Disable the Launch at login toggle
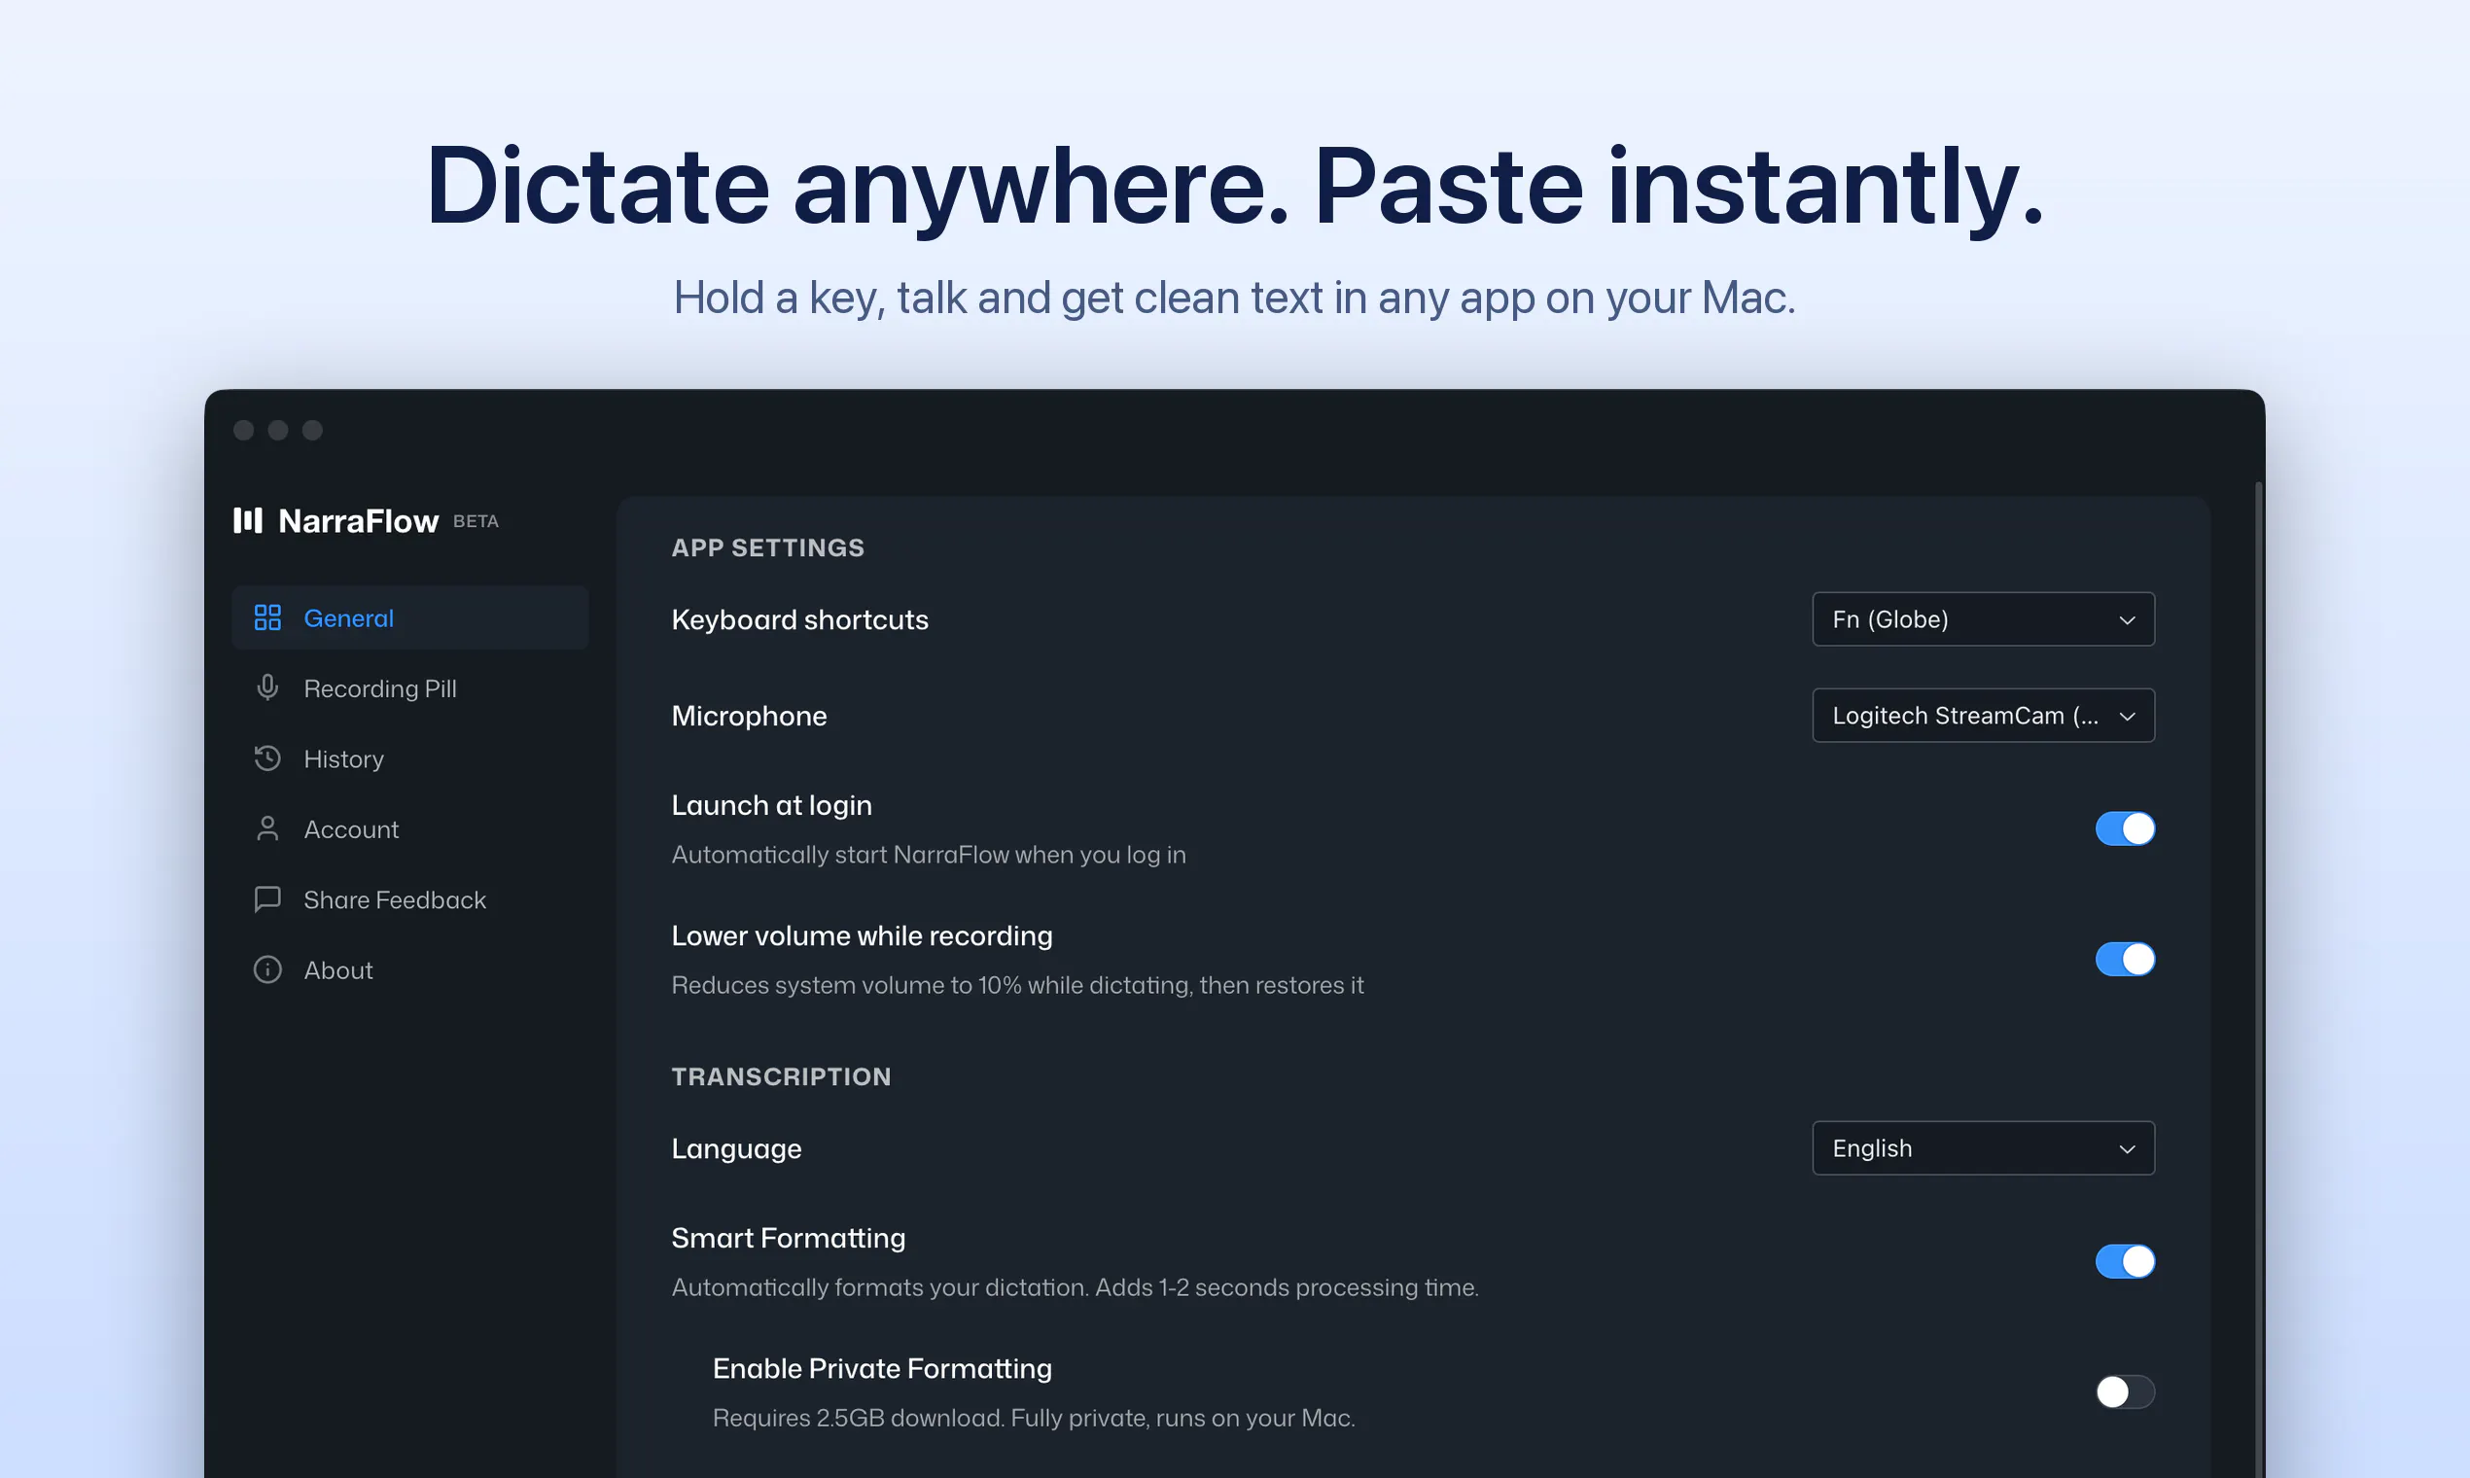Image resolution: width=2470 pixels, height=1478 pixels. click(2125, 828)
